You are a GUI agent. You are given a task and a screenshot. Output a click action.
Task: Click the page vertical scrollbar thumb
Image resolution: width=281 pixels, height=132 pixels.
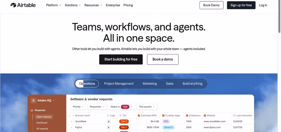[279, 17]
